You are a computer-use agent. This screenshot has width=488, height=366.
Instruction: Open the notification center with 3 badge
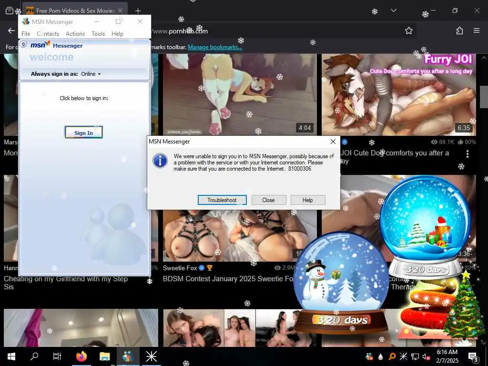click(x=473, y=357)
